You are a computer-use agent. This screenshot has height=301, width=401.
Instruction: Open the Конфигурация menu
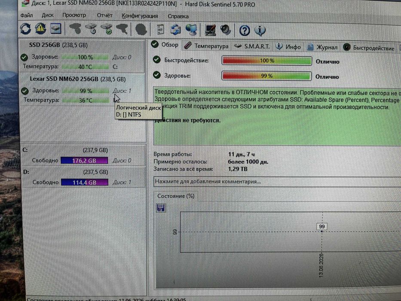coord(140,16)
